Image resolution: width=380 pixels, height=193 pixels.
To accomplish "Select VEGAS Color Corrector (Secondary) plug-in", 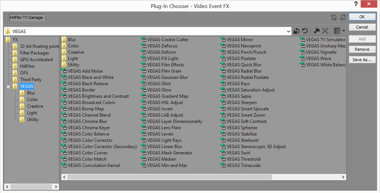I will tap(99, 147).
